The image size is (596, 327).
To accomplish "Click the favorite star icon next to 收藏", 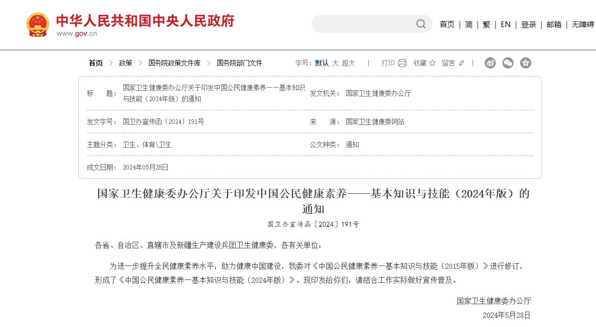I will [x=432, y=63].
